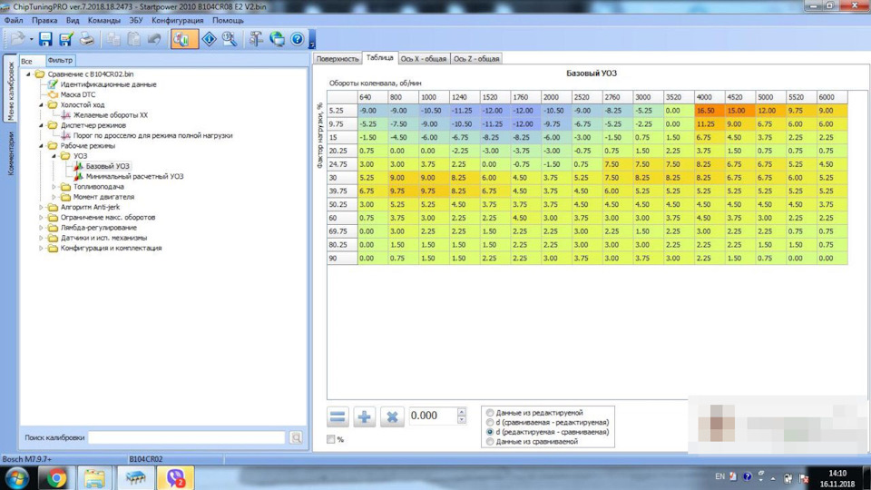Click the save-as icon with pencil

click(66, 39)
